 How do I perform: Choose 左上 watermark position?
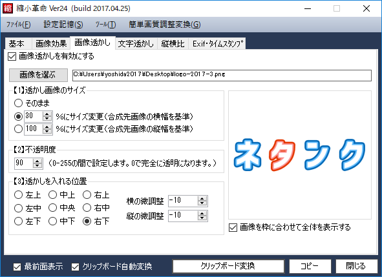(18, 195)
